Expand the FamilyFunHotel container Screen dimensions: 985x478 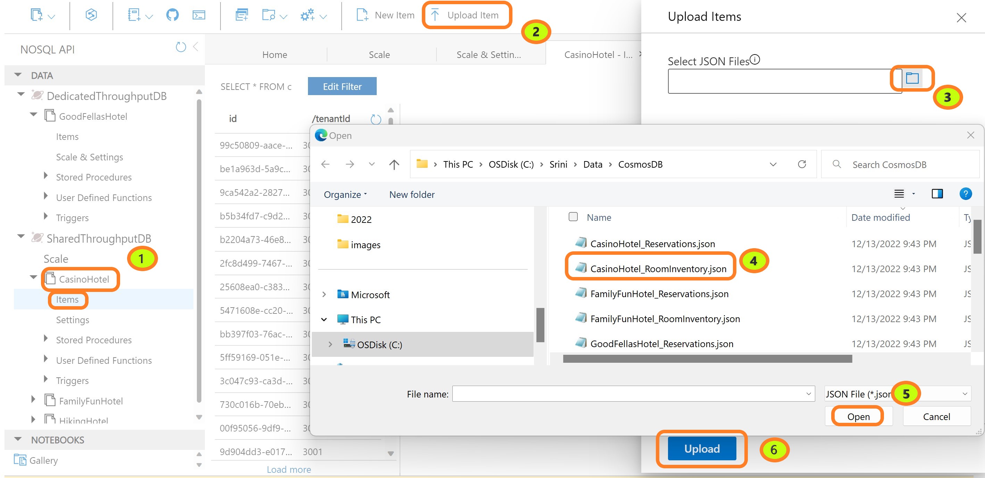[x=33, y=400]
